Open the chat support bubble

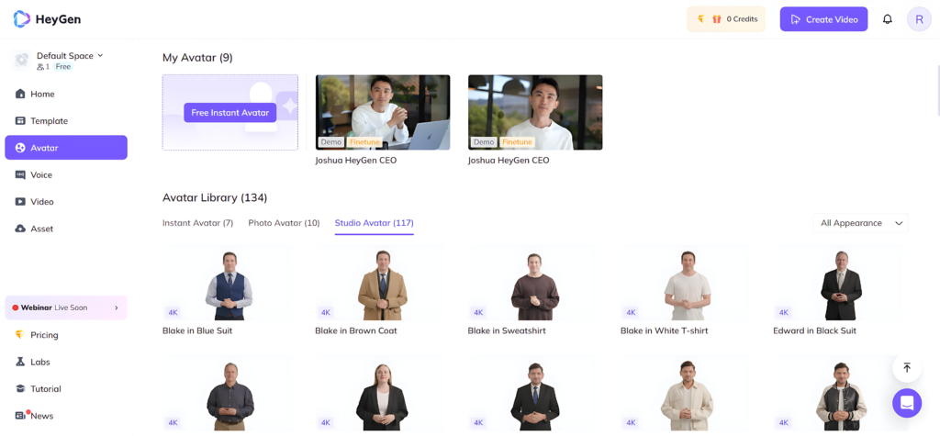click(x=907, y=403)
